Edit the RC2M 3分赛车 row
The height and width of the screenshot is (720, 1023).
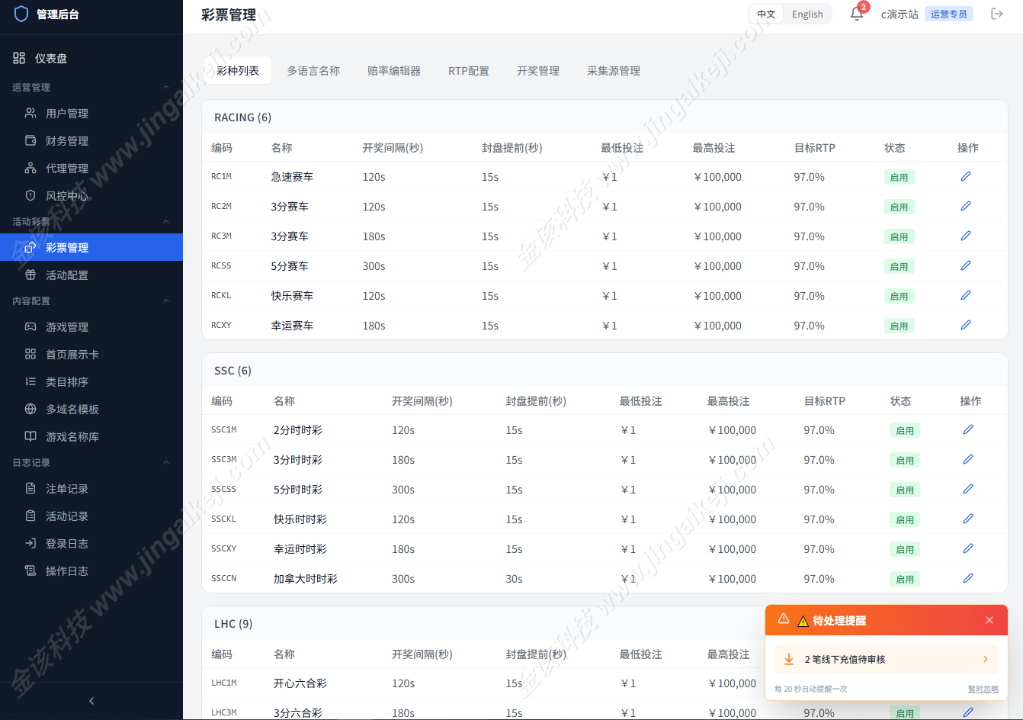tap(966, 206)
